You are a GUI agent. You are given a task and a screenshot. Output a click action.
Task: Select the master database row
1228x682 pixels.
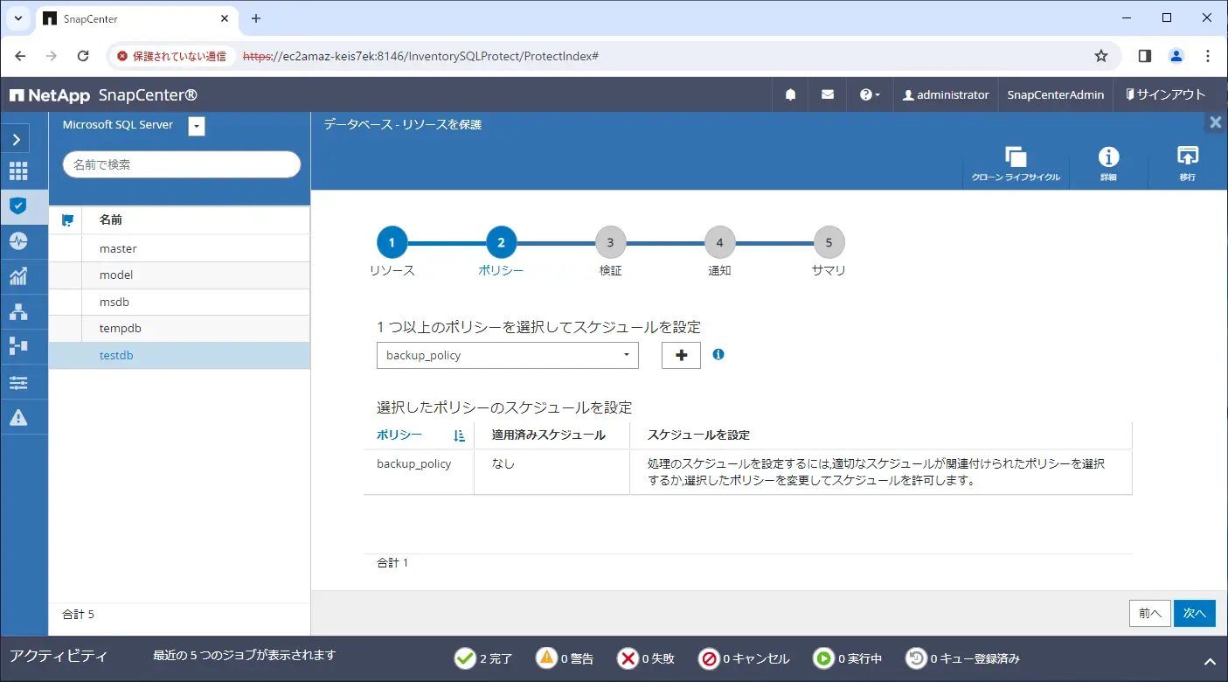[179, 248]
